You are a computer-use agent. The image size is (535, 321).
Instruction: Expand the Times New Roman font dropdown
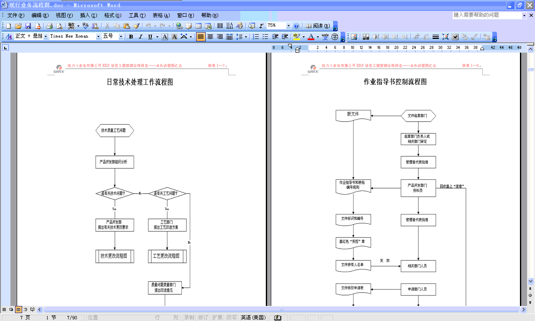tap(98, 37)
